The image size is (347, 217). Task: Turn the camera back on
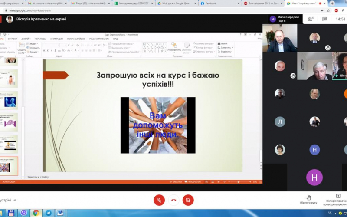tap(188, 200)
